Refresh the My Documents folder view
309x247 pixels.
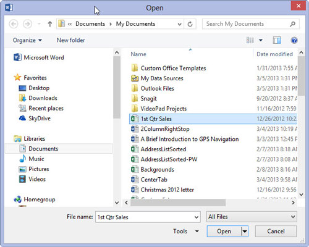(x=190, y=24)
